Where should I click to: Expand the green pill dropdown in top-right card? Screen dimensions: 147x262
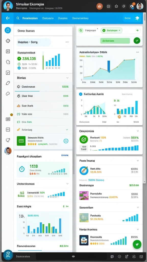coord(112,30)
